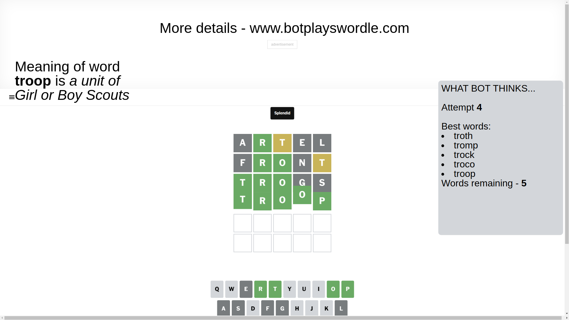Click the D keyboard key
The image size is (569, 320).
pyautogui.click(x=253, y=308)
